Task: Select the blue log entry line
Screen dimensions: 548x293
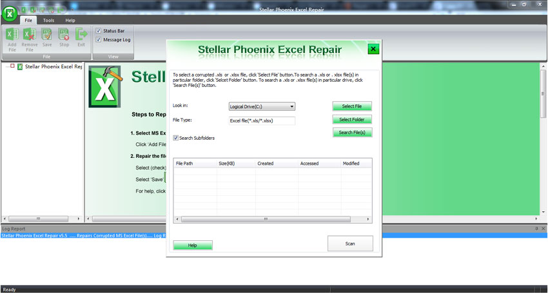Action: [274, 236]
